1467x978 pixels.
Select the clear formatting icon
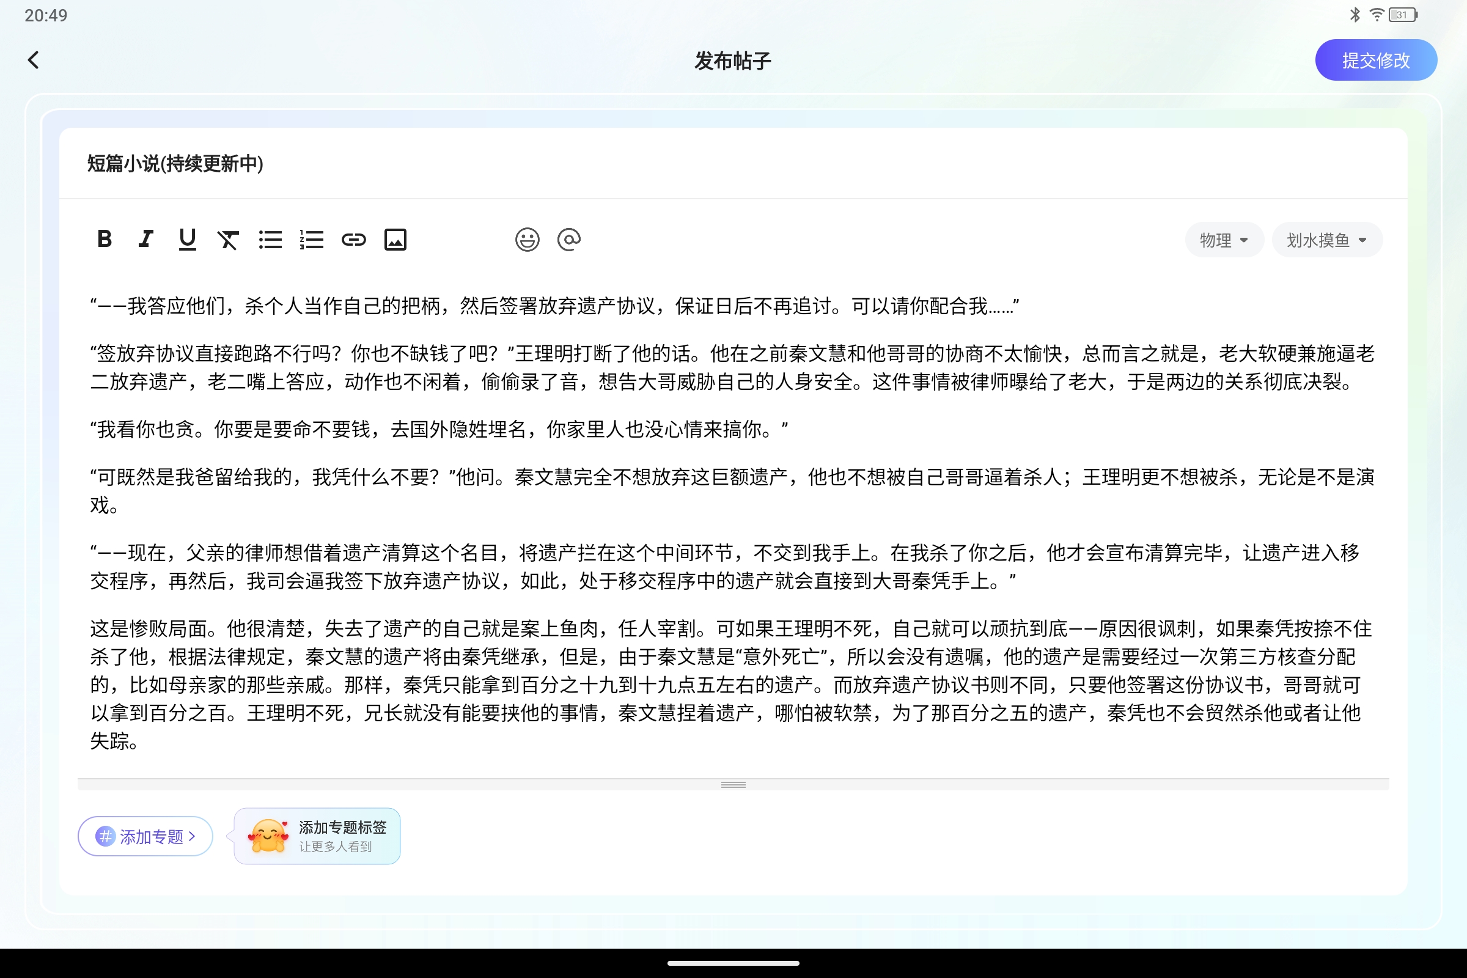228,240
